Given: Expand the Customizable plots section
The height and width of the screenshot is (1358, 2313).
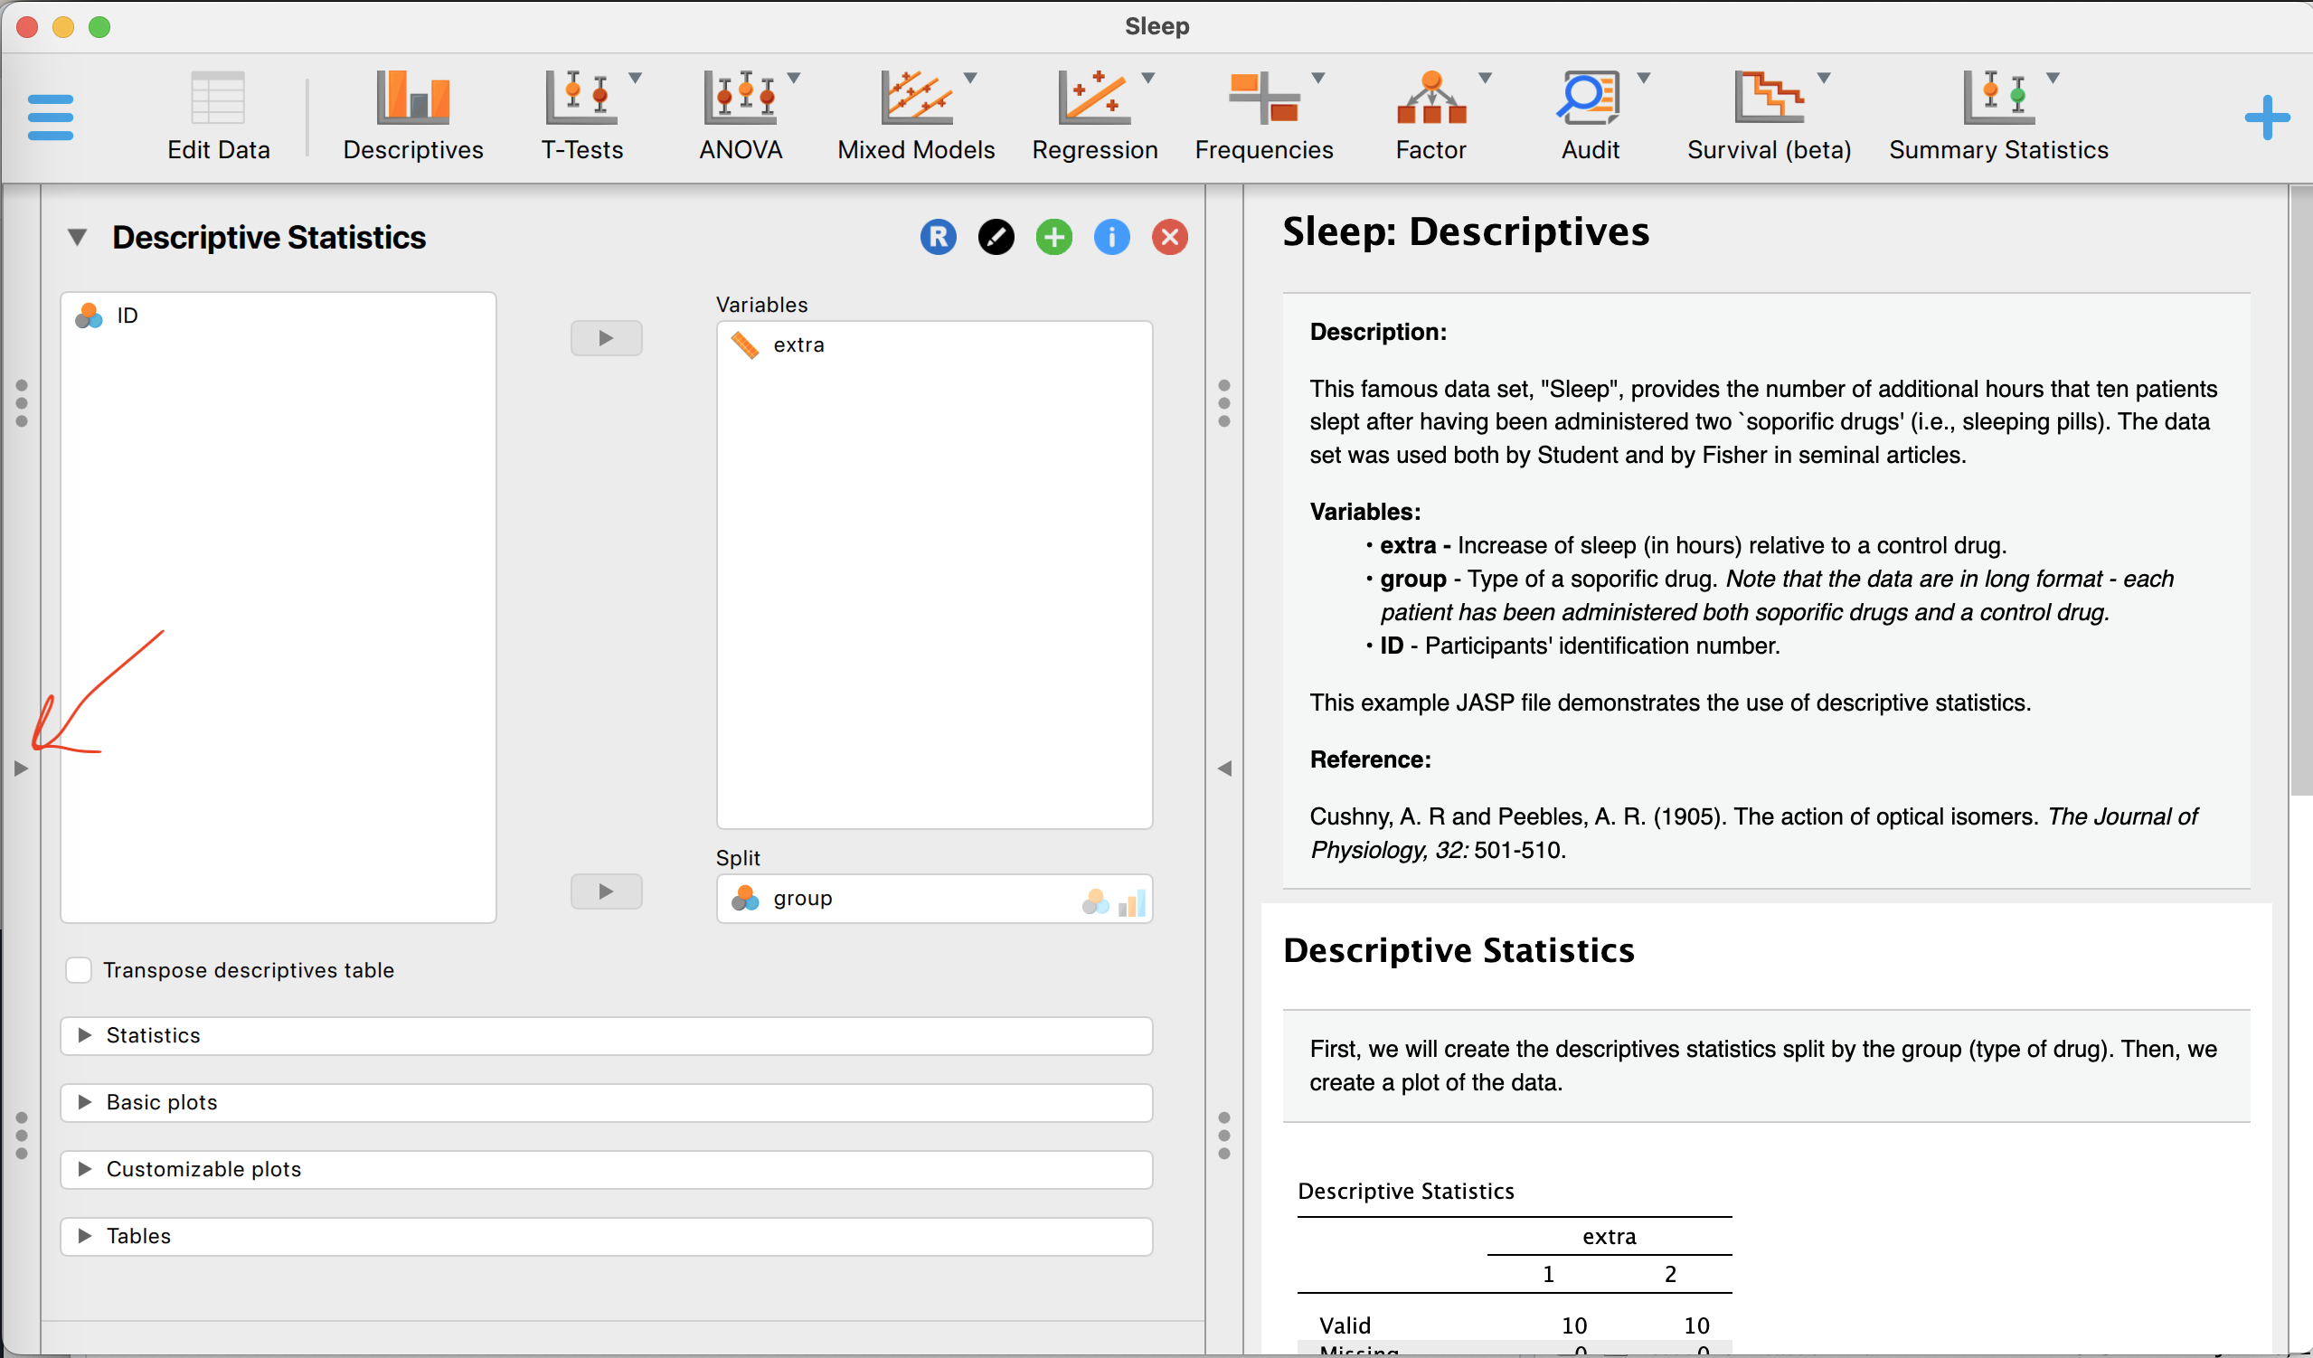Looking at the screenshot, I should [x=606, y=1169].
